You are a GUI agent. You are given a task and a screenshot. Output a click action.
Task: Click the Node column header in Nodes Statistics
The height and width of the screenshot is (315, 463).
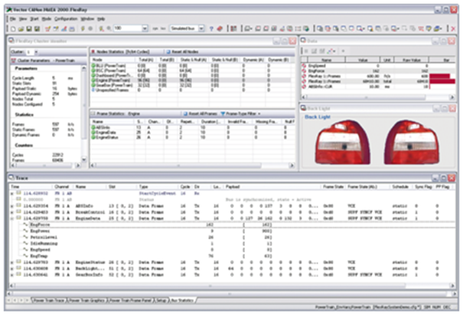tap(113, 60)
